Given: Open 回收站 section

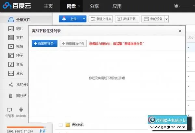Looking at the screenshot, I should (x=21, y=96).
